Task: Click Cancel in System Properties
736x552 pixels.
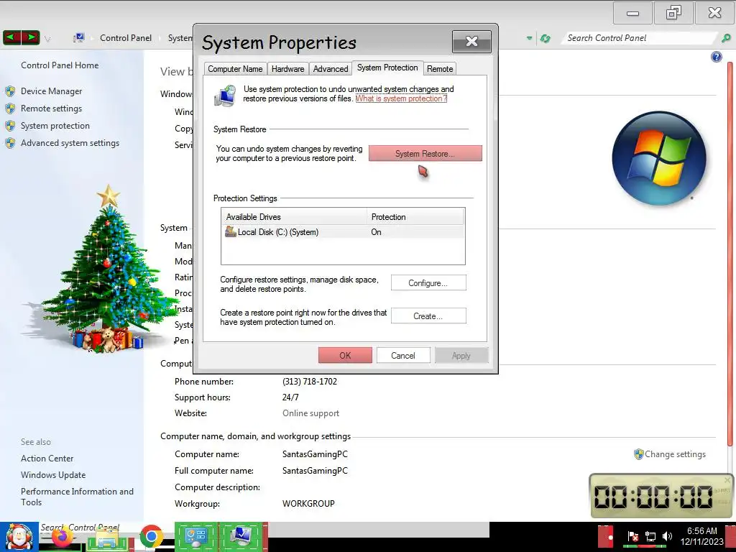Action: tap(403, 355)
